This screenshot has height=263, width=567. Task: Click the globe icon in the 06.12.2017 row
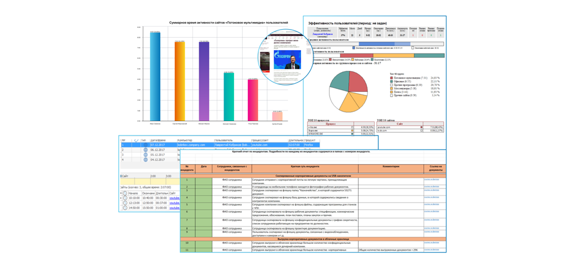click(146, 150)
